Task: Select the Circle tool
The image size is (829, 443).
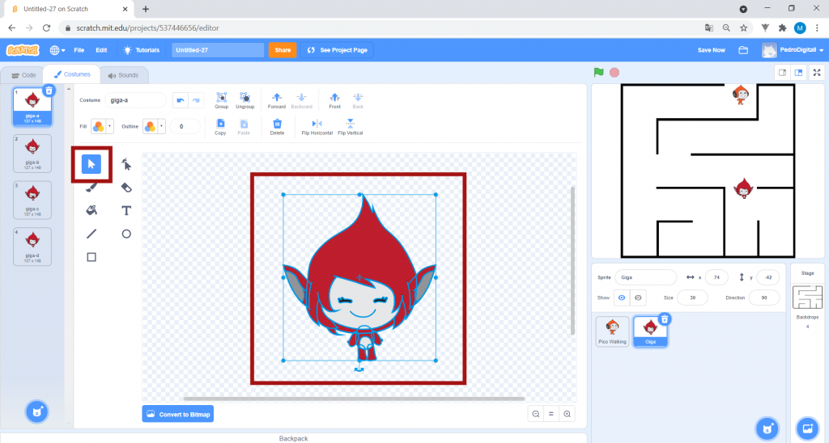Action: click(x=125, y=234)
